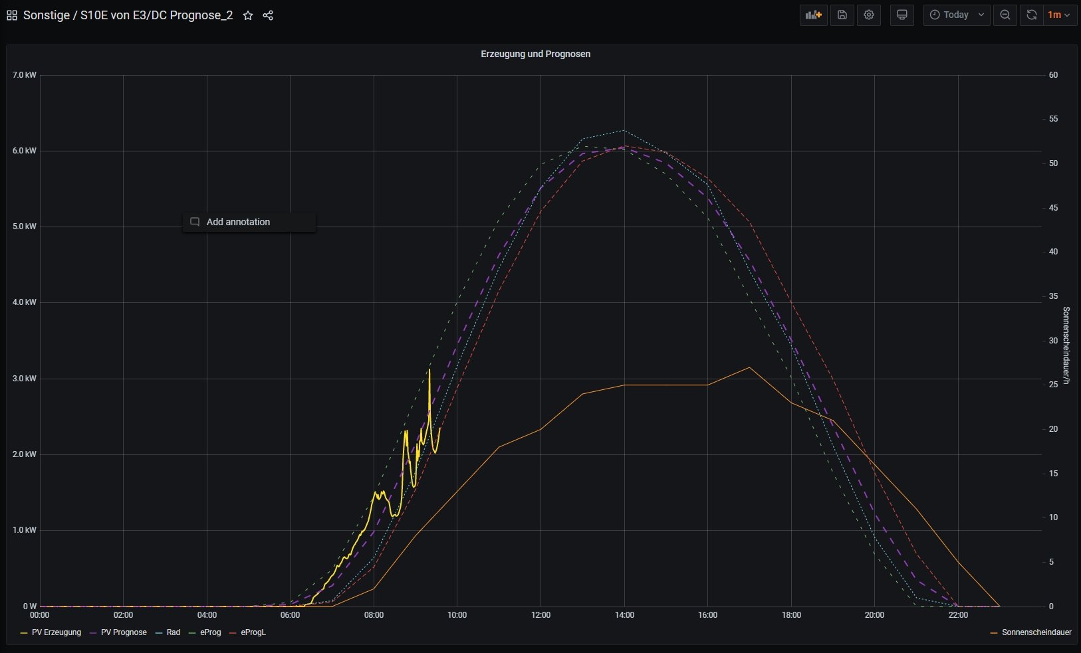Save the dashboard with the disk icon
The width and height of the screenshot is (1081, 653).
point(842,15)
